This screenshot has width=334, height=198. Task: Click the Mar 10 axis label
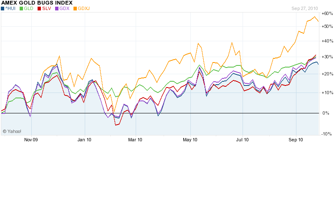[x=135, y=140]
